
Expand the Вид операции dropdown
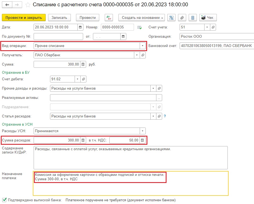pyautogui.click(x=142, y=46)
